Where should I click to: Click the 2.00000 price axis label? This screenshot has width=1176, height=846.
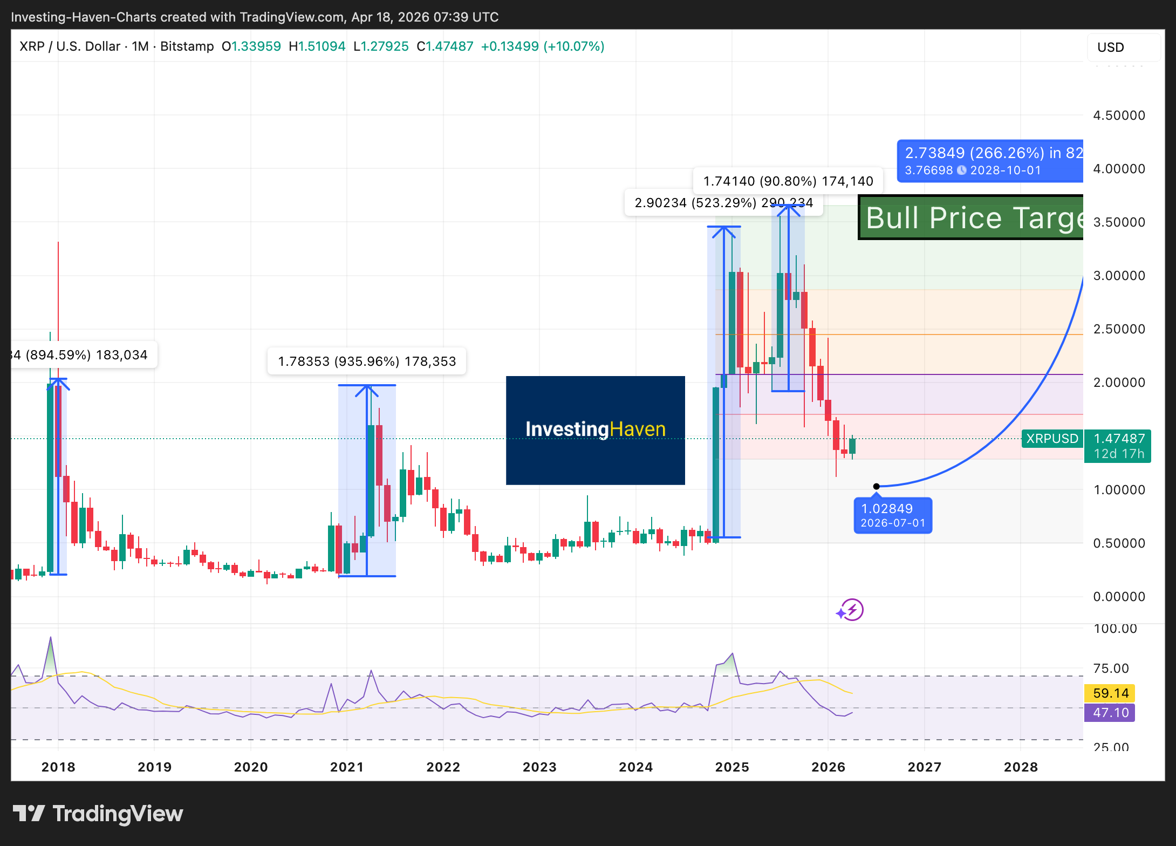(x=1119, y=382)
